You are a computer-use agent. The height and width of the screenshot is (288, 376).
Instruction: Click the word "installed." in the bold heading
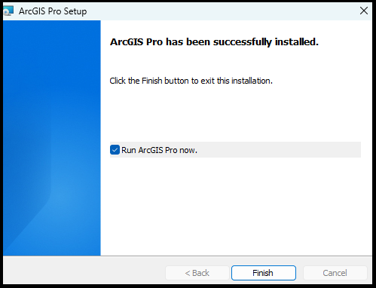point(297,42)
